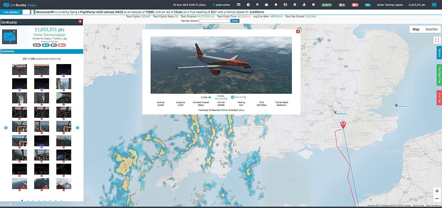This screenshot has height=208, width=442.
Task: Click the View Full Size link
Action: [221, 99]
